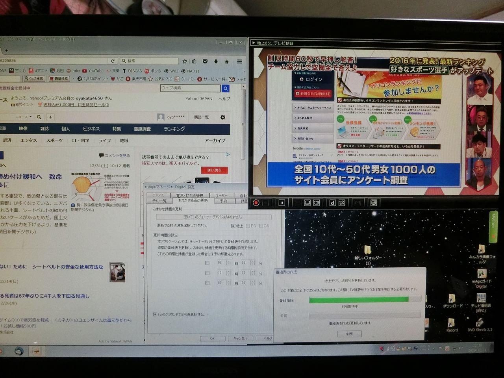This screenshot has width=504, height=378.
Task: Open the Record desktop folder
Action: pos(452,325)
